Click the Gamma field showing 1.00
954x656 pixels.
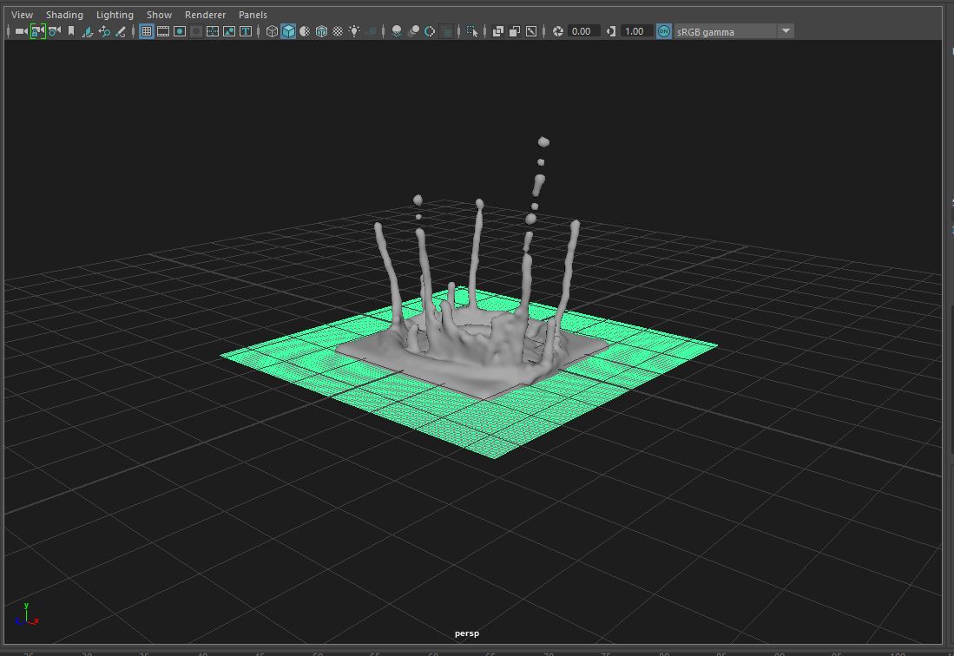(636, 31)
